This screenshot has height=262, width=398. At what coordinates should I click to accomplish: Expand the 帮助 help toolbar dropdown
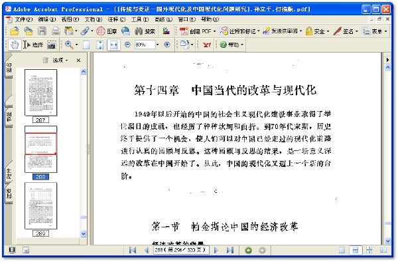[x=242, y=45]
